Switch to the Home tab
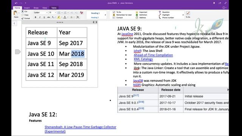 pyautogui.click(x=17, y=8)
